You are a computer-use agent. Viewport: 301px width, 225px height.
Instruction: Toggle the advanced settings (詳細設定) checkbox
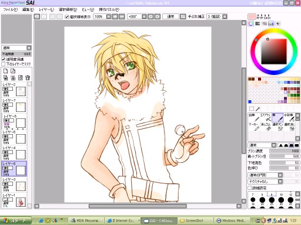tap(250, 188)
